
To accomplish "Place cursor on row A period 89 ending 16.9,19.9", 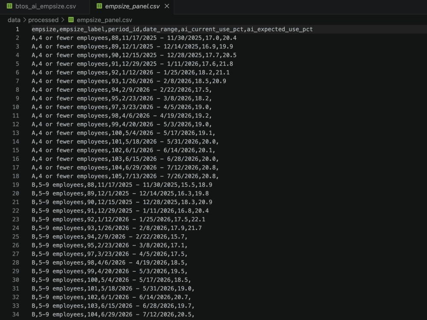I will pyautogui.click(x=132, y=47).
